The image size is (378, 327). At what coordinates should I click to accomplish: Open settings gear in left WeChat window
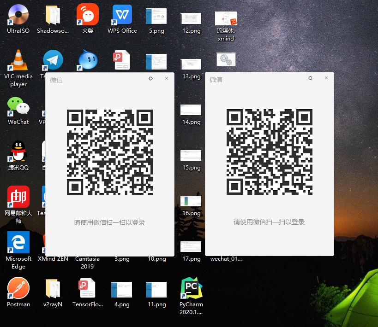click(150, 78)
